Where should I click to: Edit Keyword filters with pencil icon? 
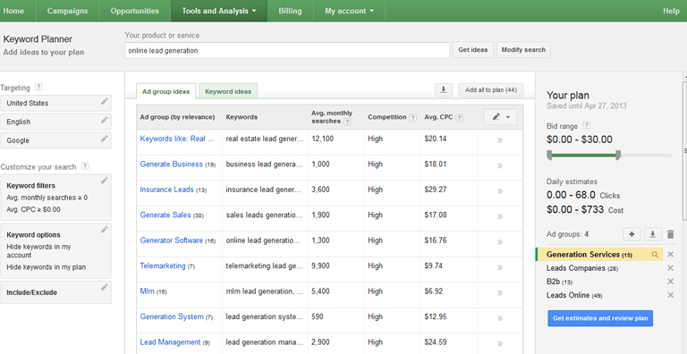click(104, 180)
